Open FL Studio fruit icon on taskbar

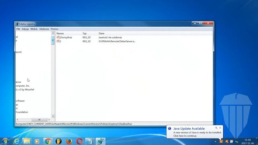tap(58, 141)
